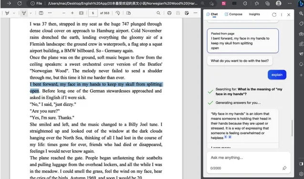Print the PDF document

[169, 13]
